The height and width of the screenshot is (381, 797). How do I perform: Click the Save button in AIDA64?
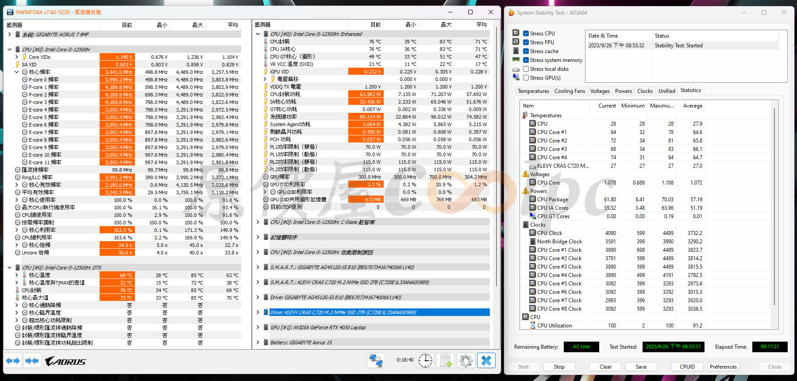(641, 367)
